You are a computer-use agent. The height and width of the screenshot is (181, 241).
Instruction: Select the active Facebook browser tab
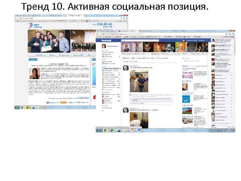129,31
